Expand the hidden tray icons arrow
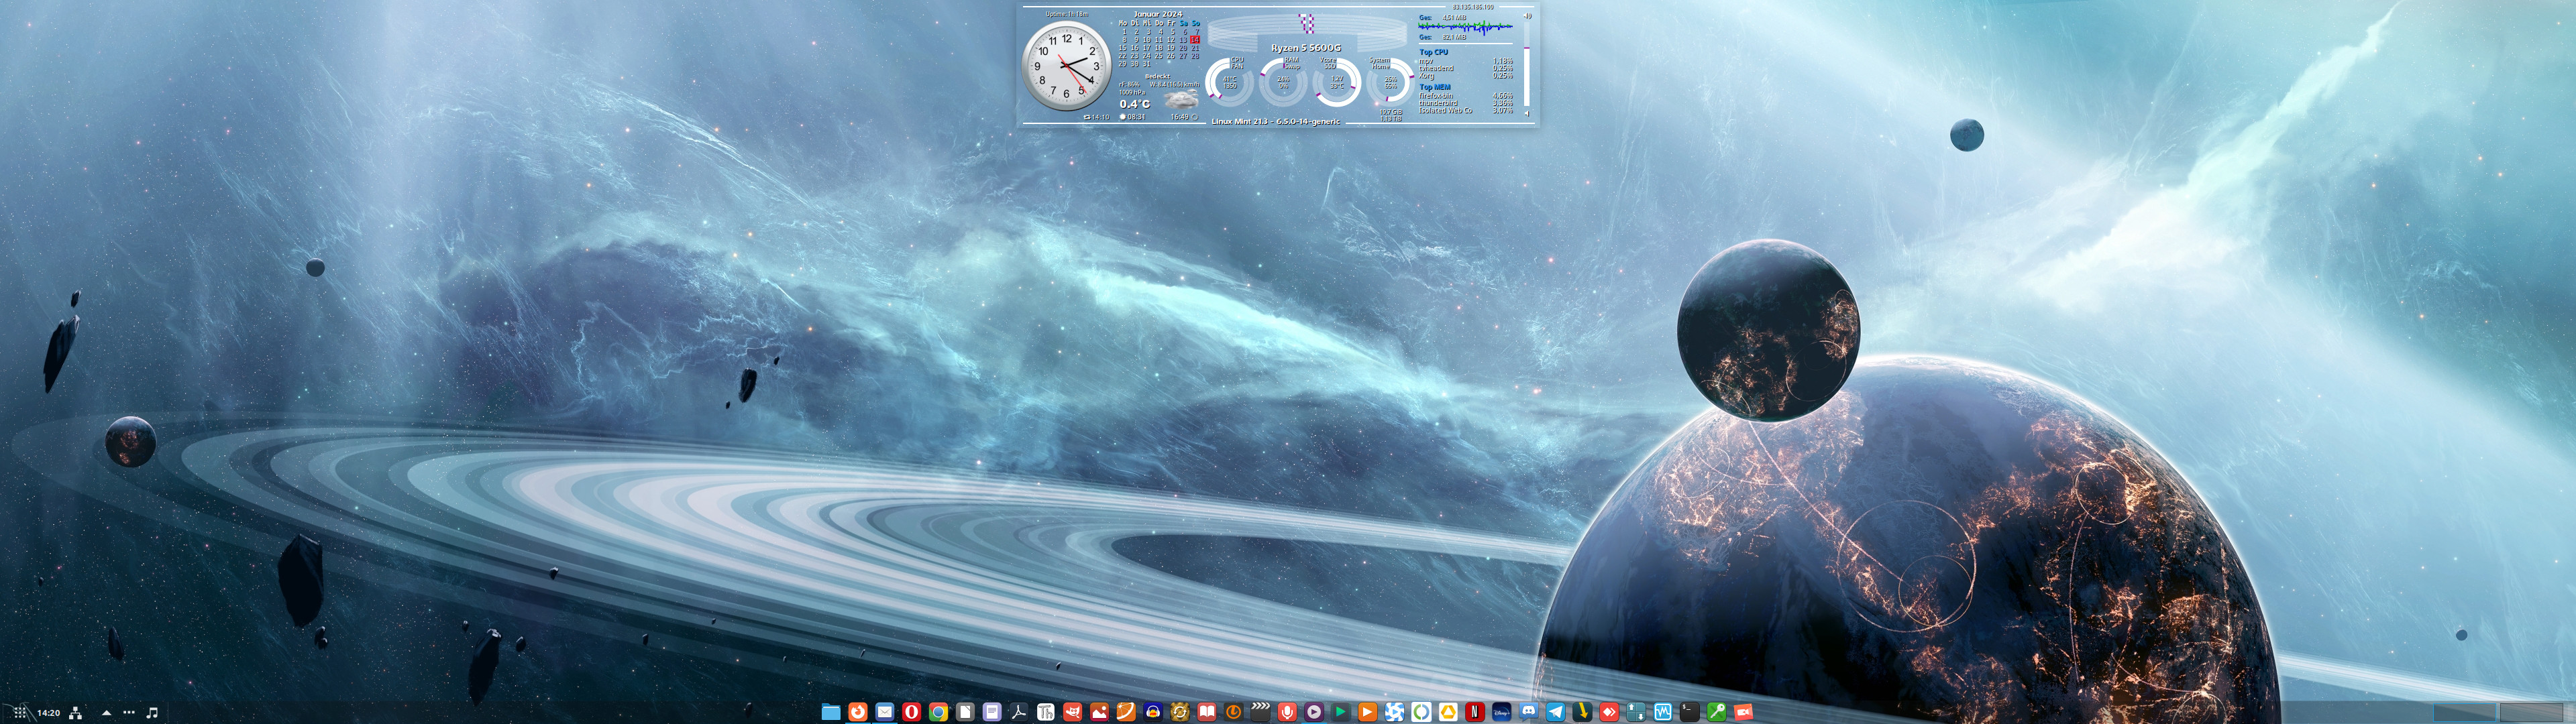2576x724 pixels. click(106, 713)
